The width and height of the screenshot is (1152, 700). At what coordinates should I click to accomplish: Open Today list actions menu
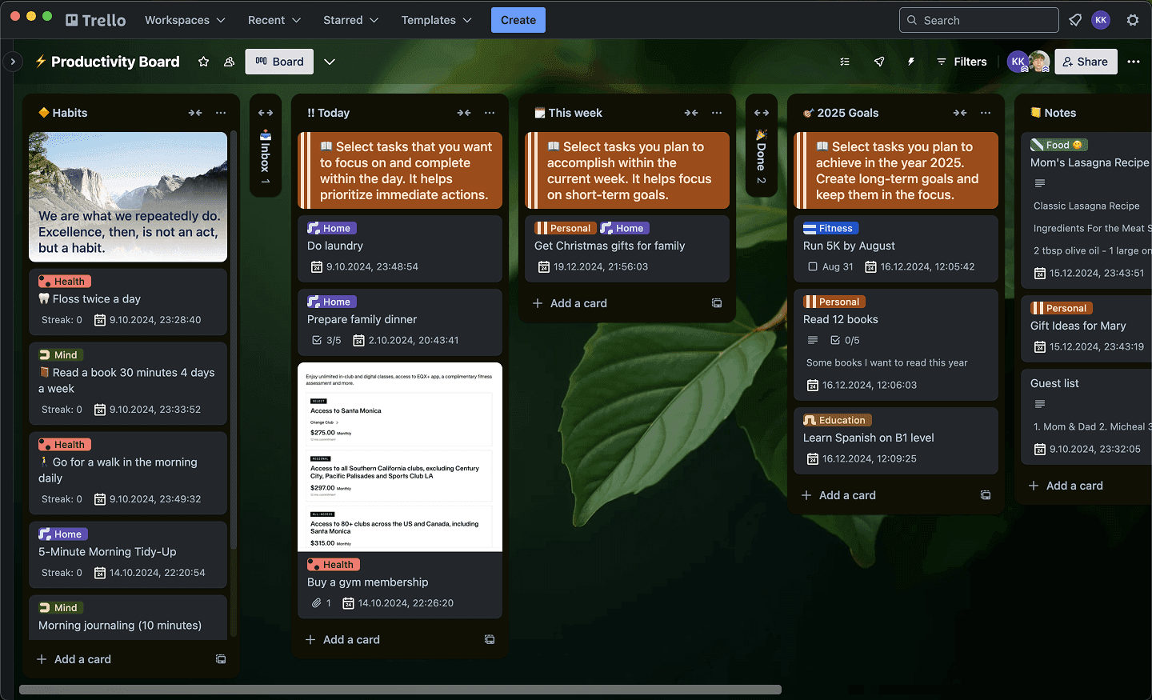click(x=490, y=113)
